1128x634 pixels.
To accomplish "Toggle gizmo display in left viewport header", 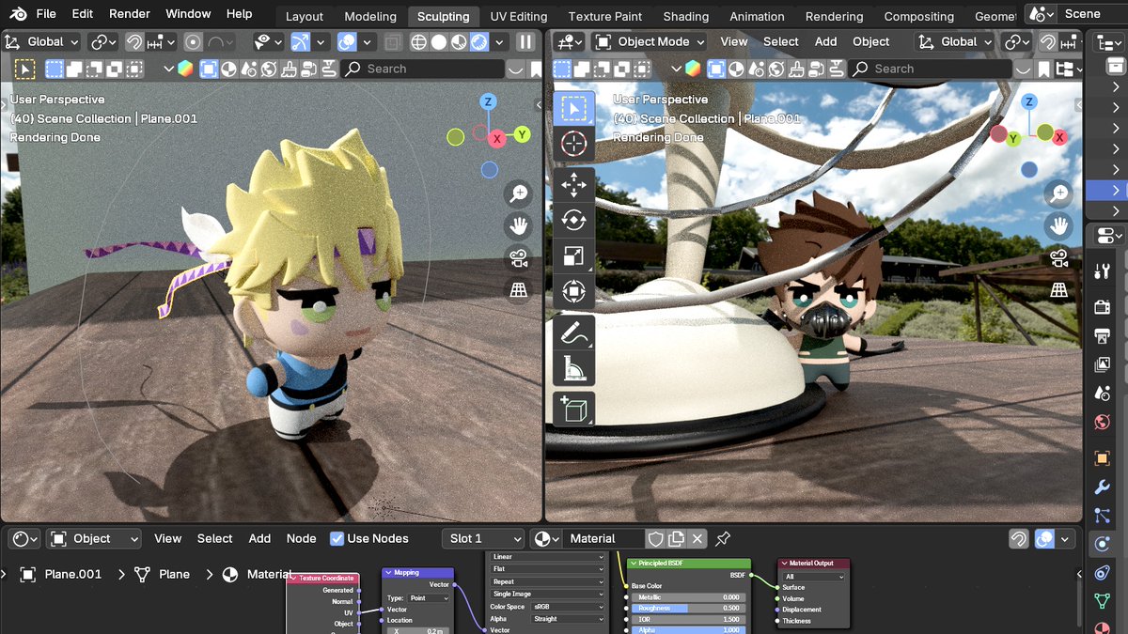I will pos(300,41).
